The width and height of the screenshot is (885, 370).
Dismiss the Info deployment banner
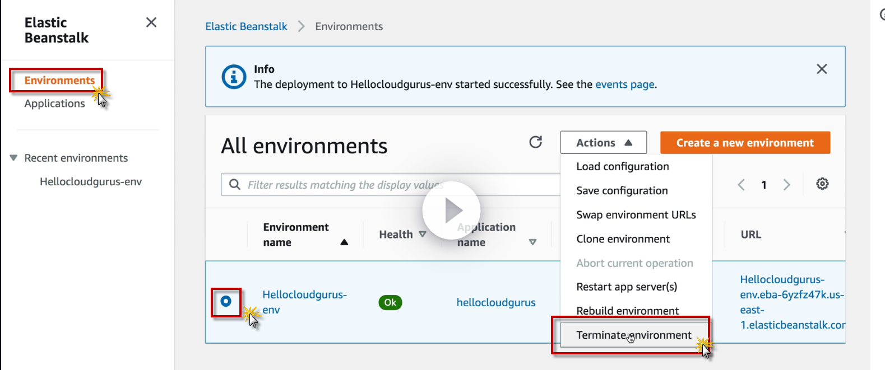(x=822, y=69)
